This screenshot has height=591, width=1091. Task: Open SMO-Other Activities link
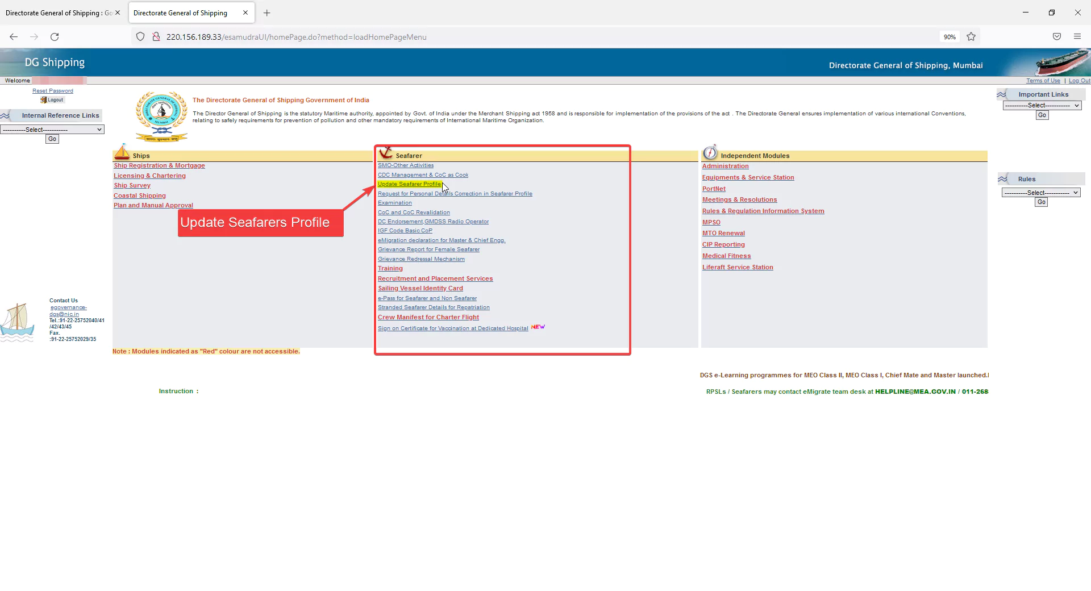pyautogui.click(x=406, y=165)
